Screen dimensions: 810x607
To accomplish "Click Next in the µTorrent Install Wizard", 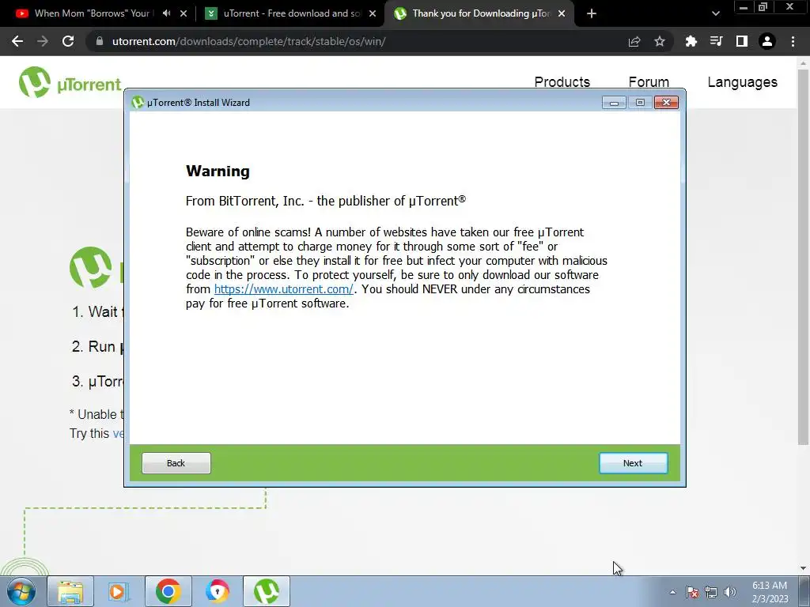I will [x=633, y=463].
